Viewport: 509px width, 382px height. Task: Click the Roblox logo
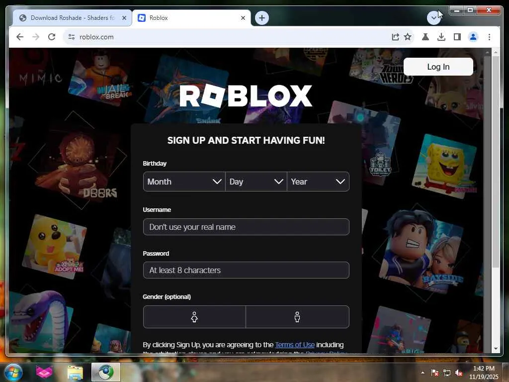(x=246, y=96)
